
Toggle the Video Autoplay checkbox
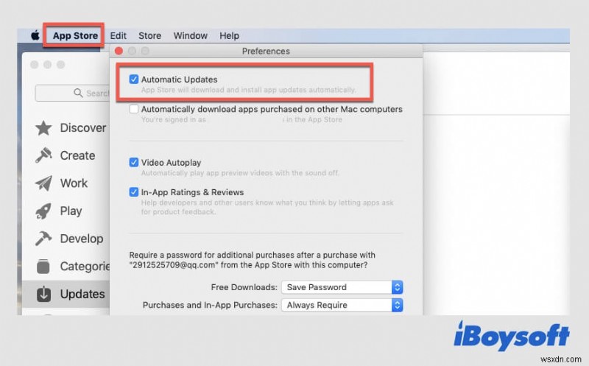pyautogui.click(x=134, y=162)
